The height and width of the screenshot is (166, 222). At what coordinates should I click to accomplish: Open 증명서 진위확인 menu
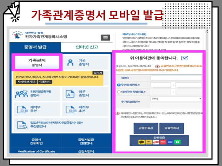(x=36, y=141)
